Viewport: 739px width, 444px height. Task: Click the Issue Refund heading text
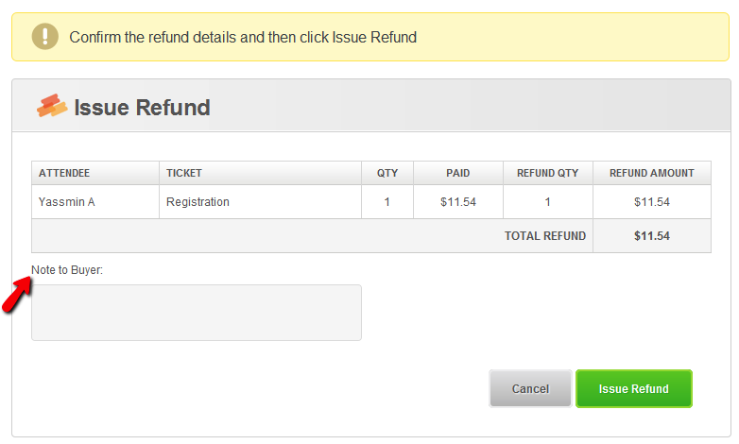point(142,107)
